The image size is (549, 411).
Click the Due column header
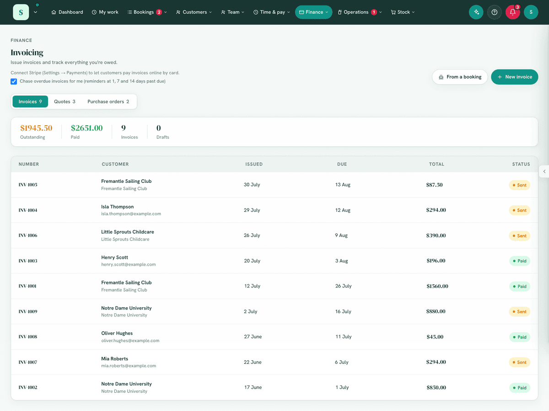342,164
